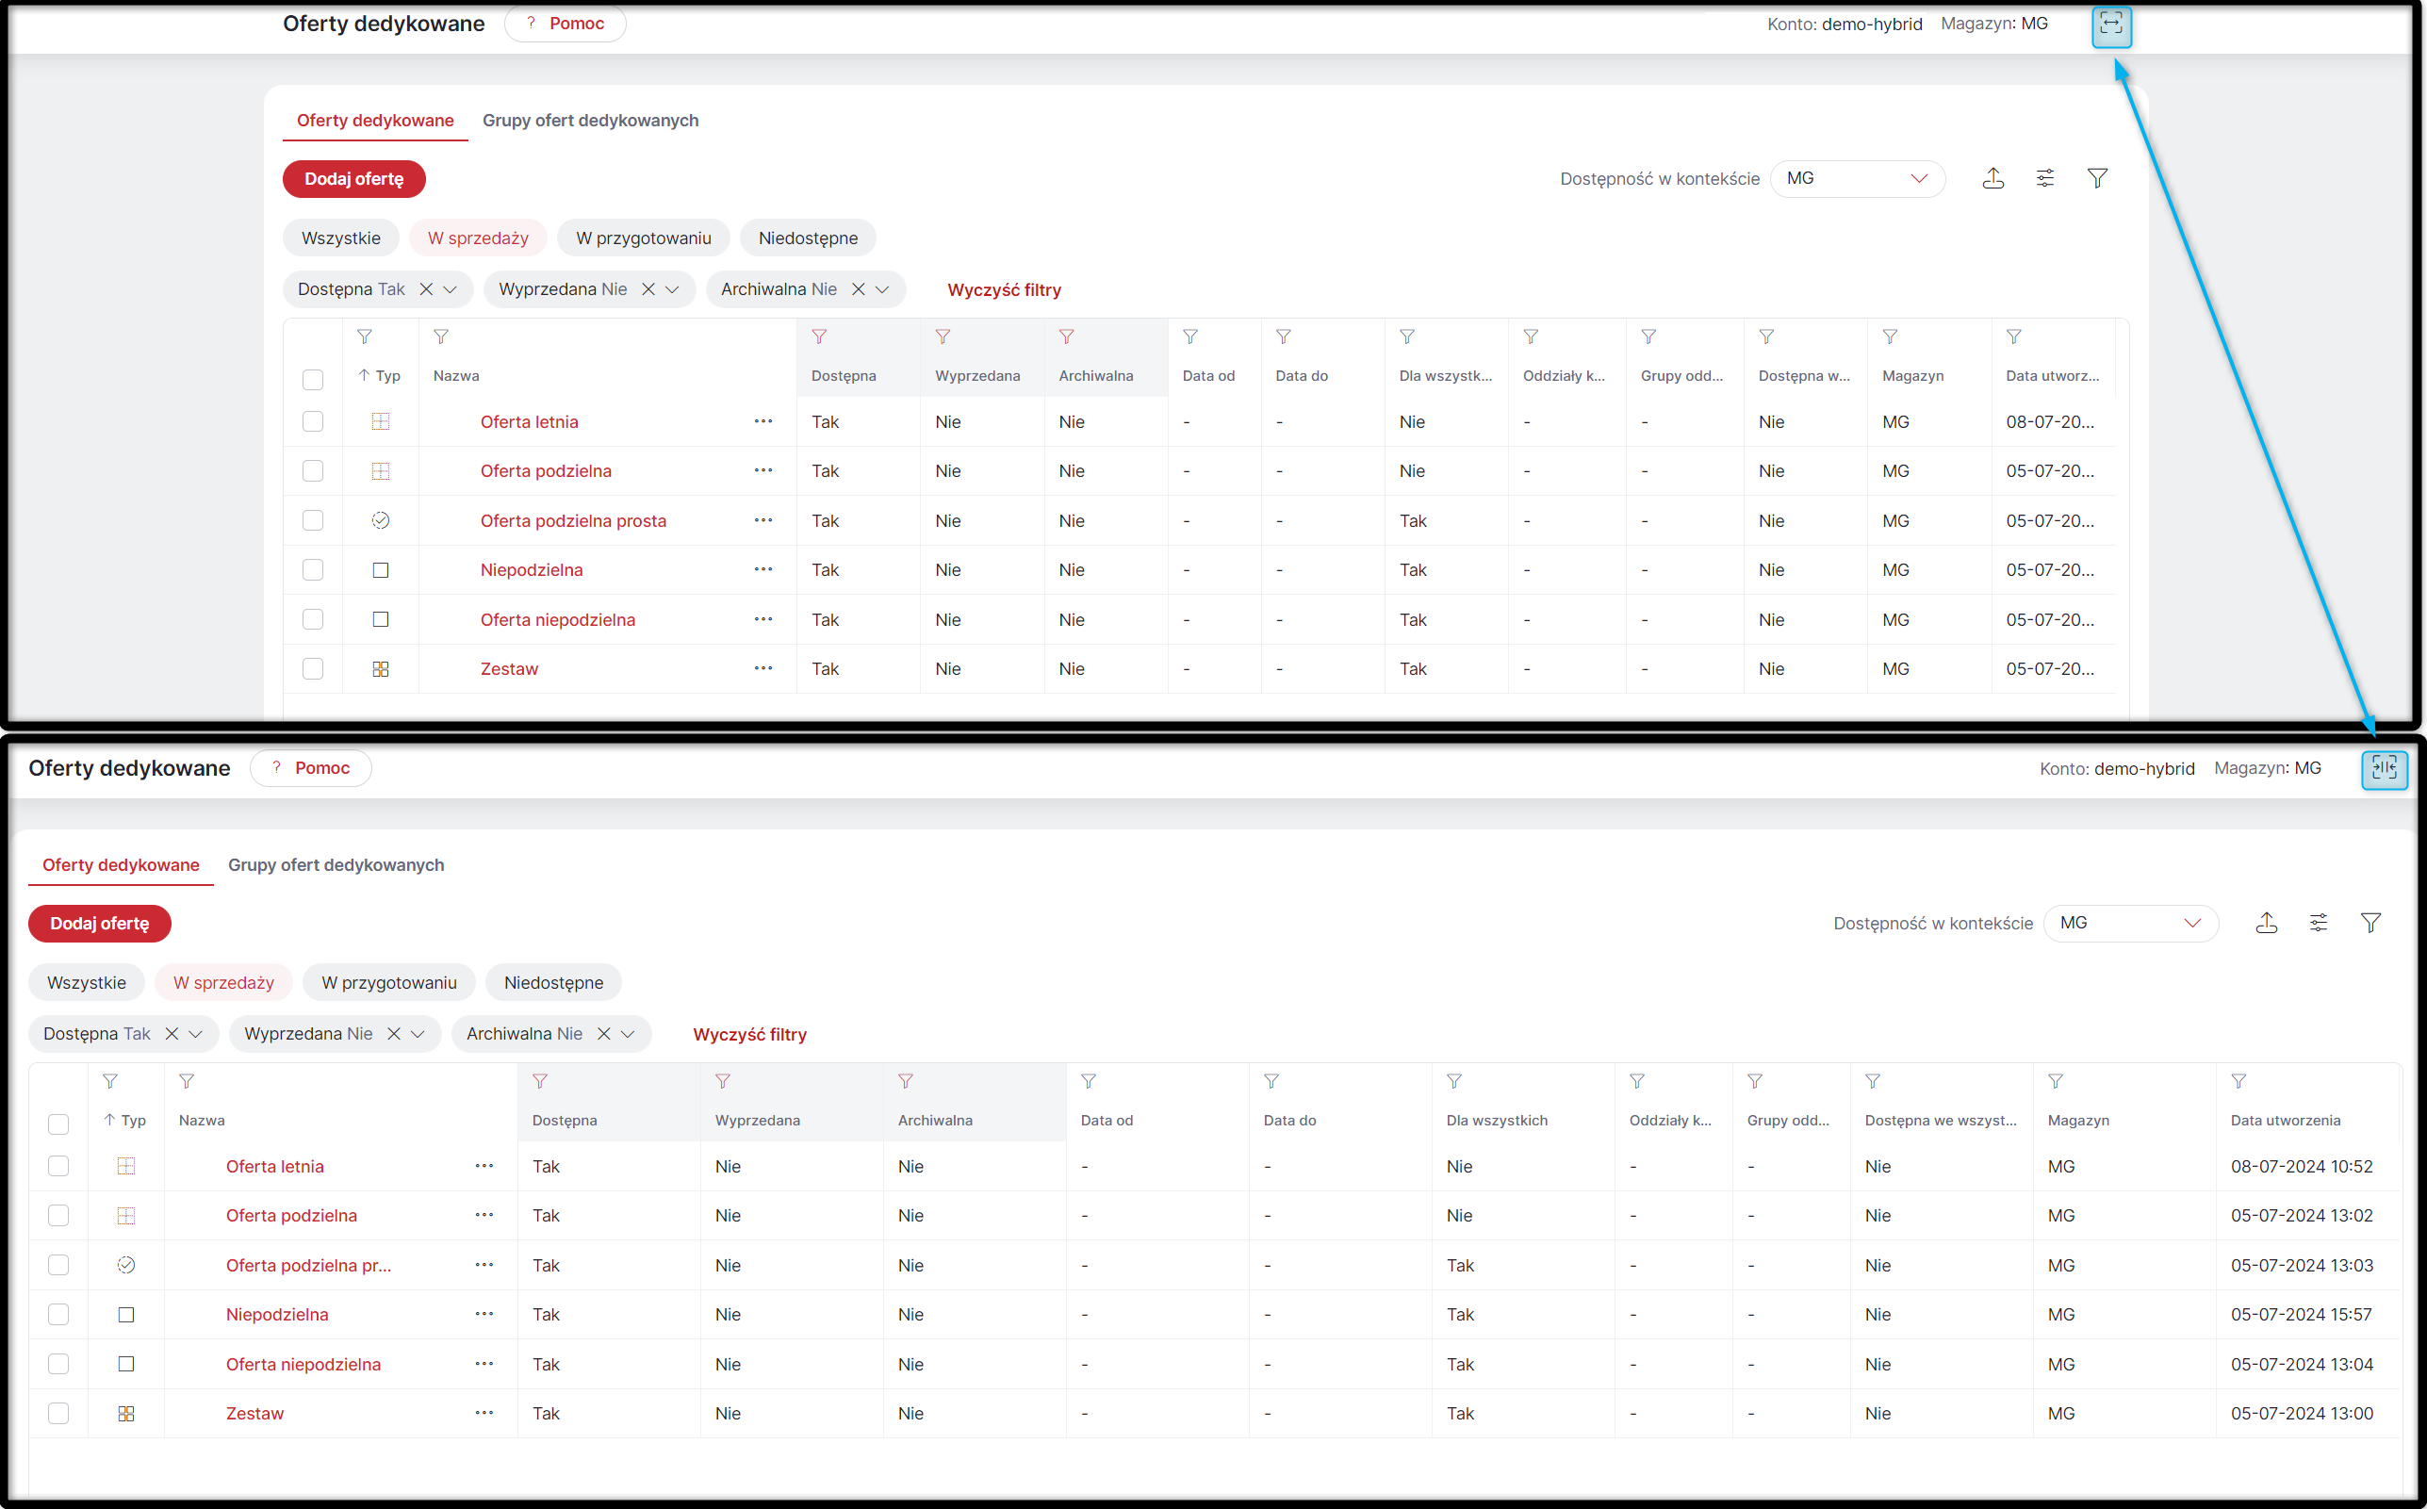Remove the Dostępna Tak filter chip in upper panel
2427x1509 pixels.
click(426, 289)
